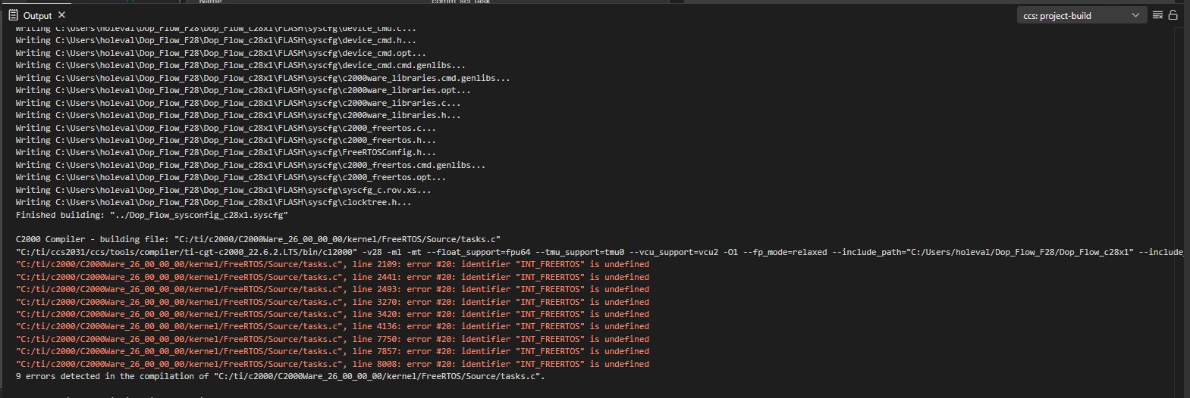Viewport: 1190px width, 398px height.
Task: Click the c2000_freertos.cmd.genlibs writing line
Action: (251, 165)
